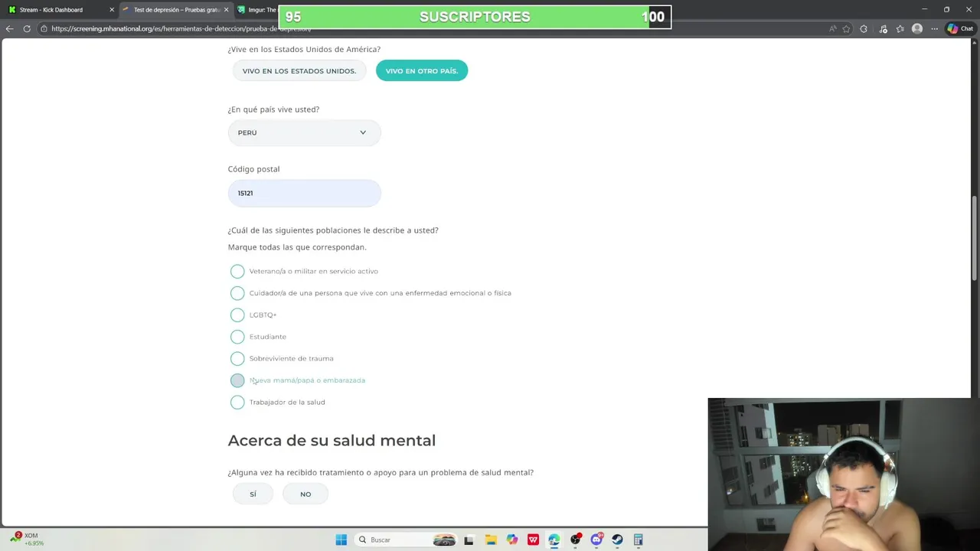Open Task View in taskbar
Viewport: 980px width, 551px height.
[469, 540]
